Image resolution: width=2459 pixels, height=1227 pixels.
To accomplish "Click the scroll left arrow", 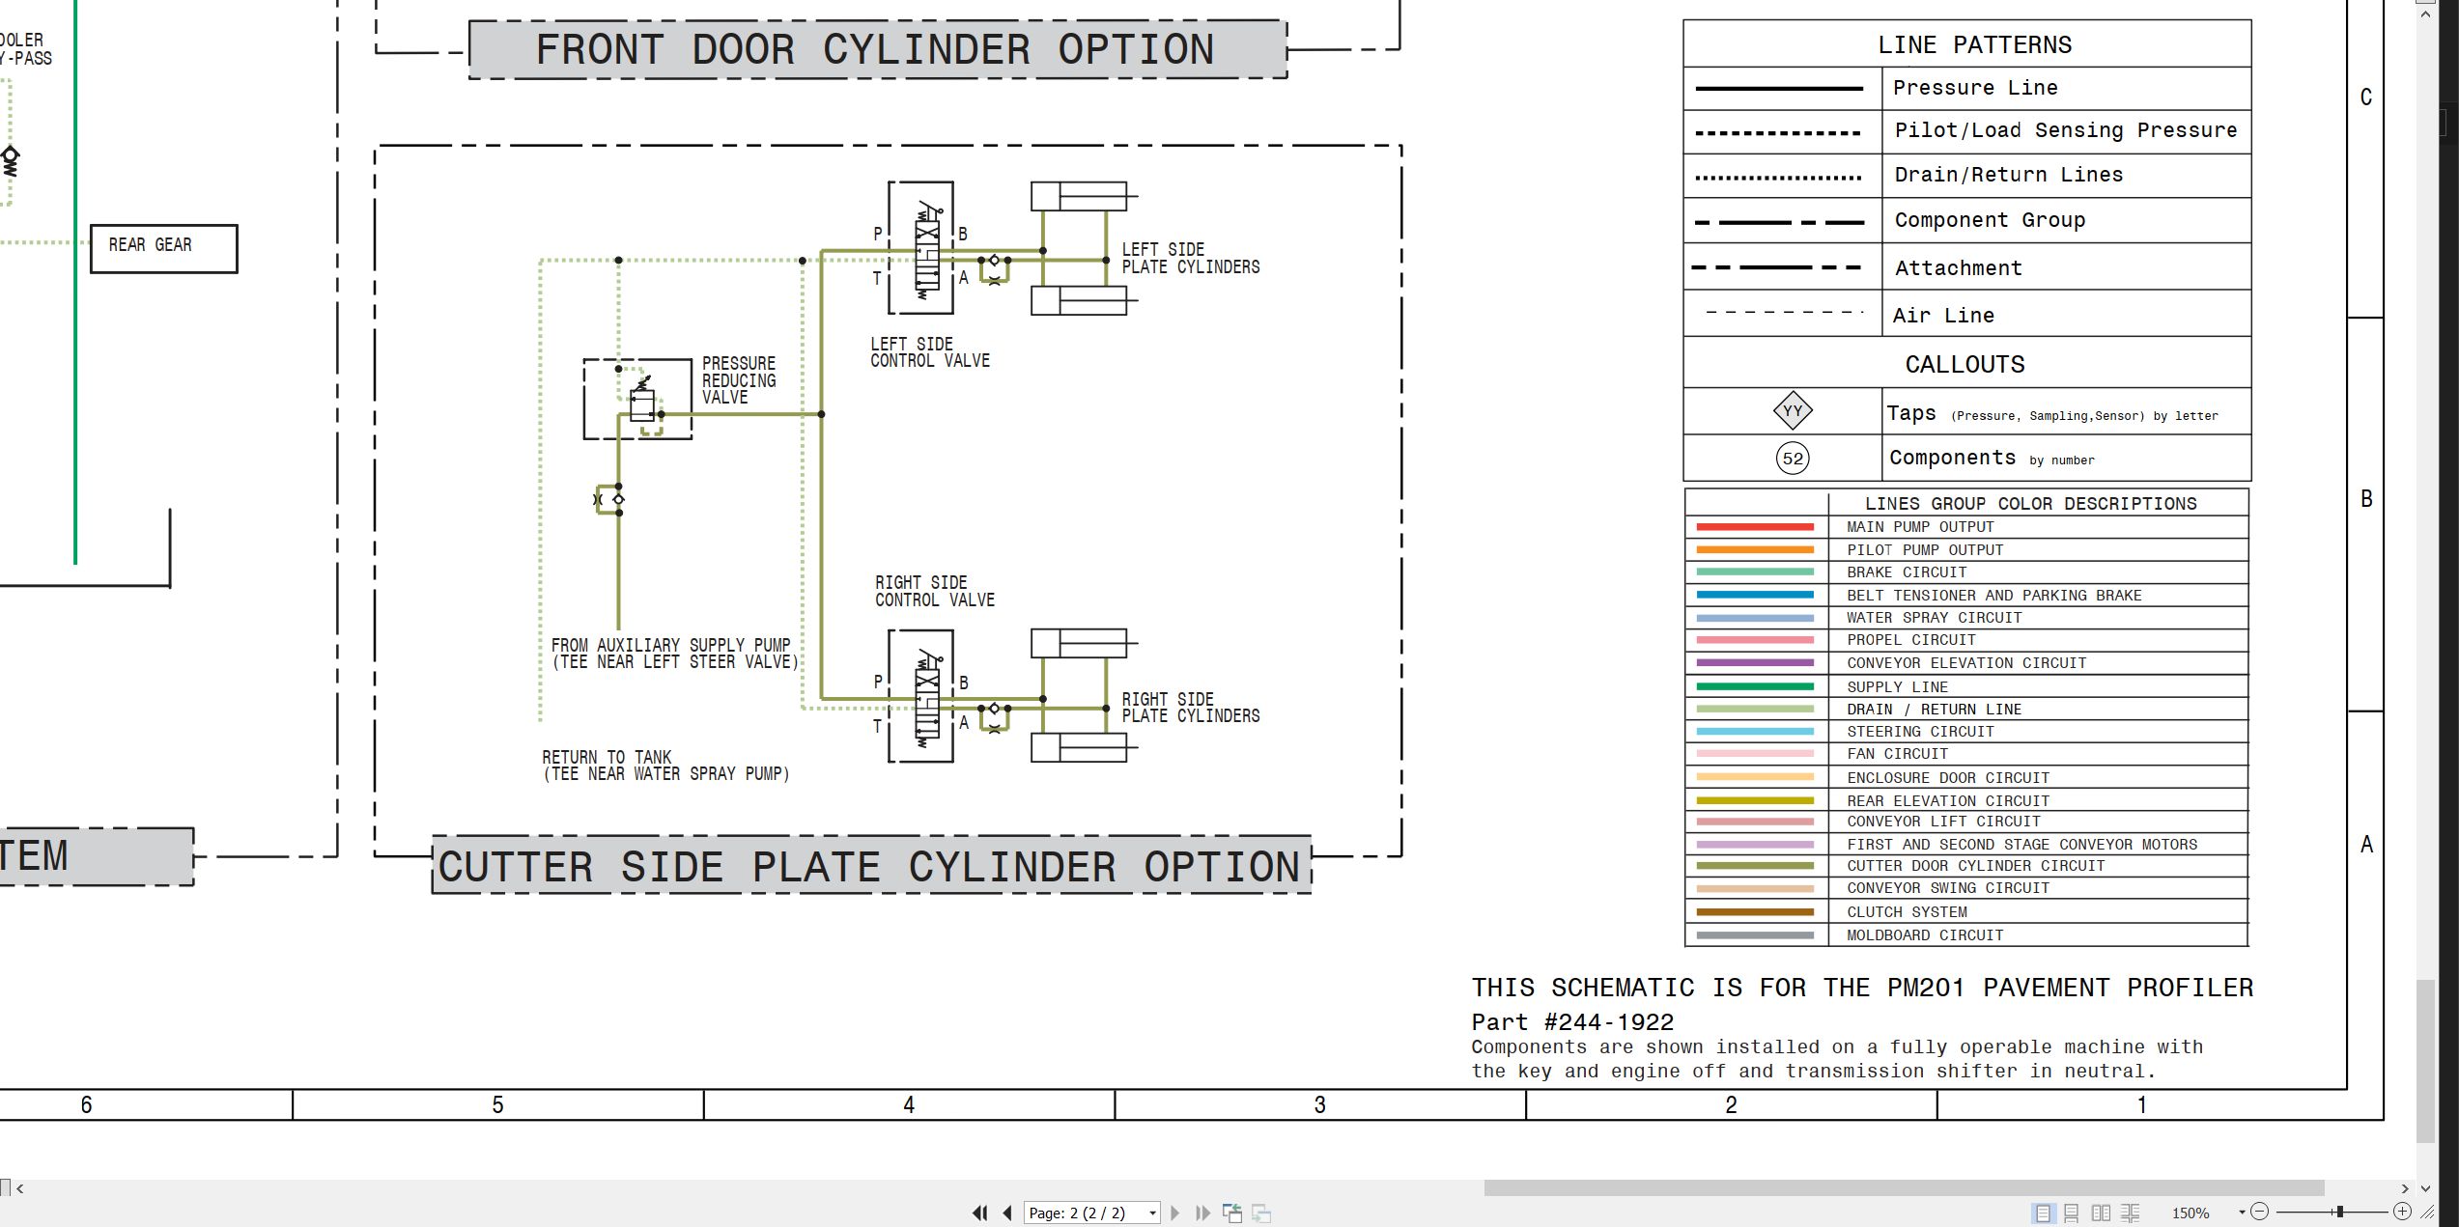I will [19, 1188].
